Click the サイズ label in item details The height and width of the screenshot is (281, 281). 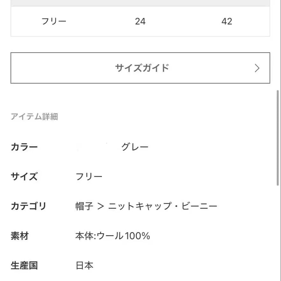click(x=24, y=177)
